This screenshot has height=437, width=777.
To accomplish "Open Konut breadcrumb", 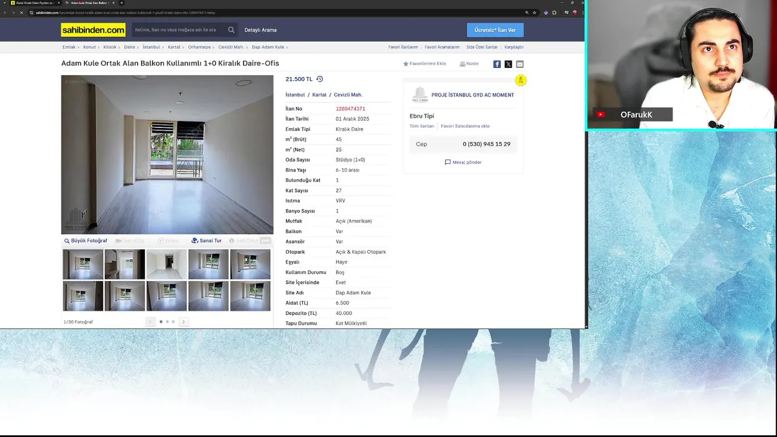I will coord(89,47).
